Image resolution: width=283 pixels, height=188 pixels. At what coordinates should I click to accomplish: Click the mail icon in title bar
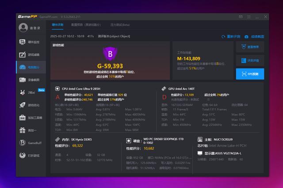pyautogui.click(x=241, y=17)
